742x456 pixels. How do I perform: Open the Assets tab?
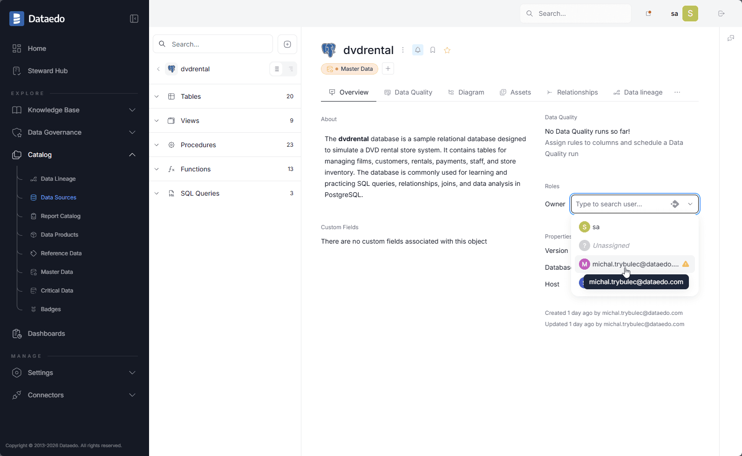[516, 92]
